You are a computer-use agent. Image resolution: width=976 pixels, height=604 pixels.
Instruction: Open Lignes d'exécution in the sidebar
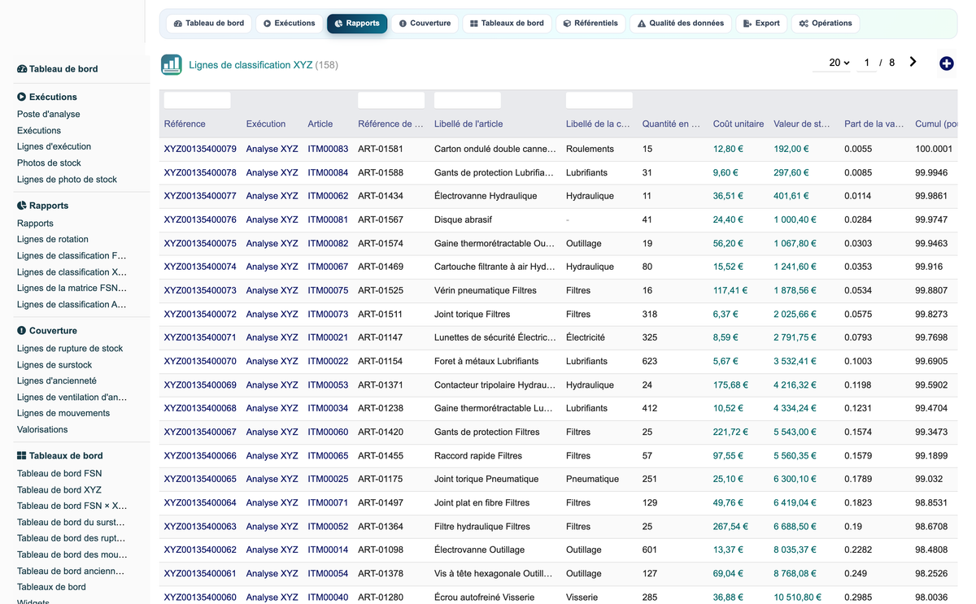(x=54, y=146)
